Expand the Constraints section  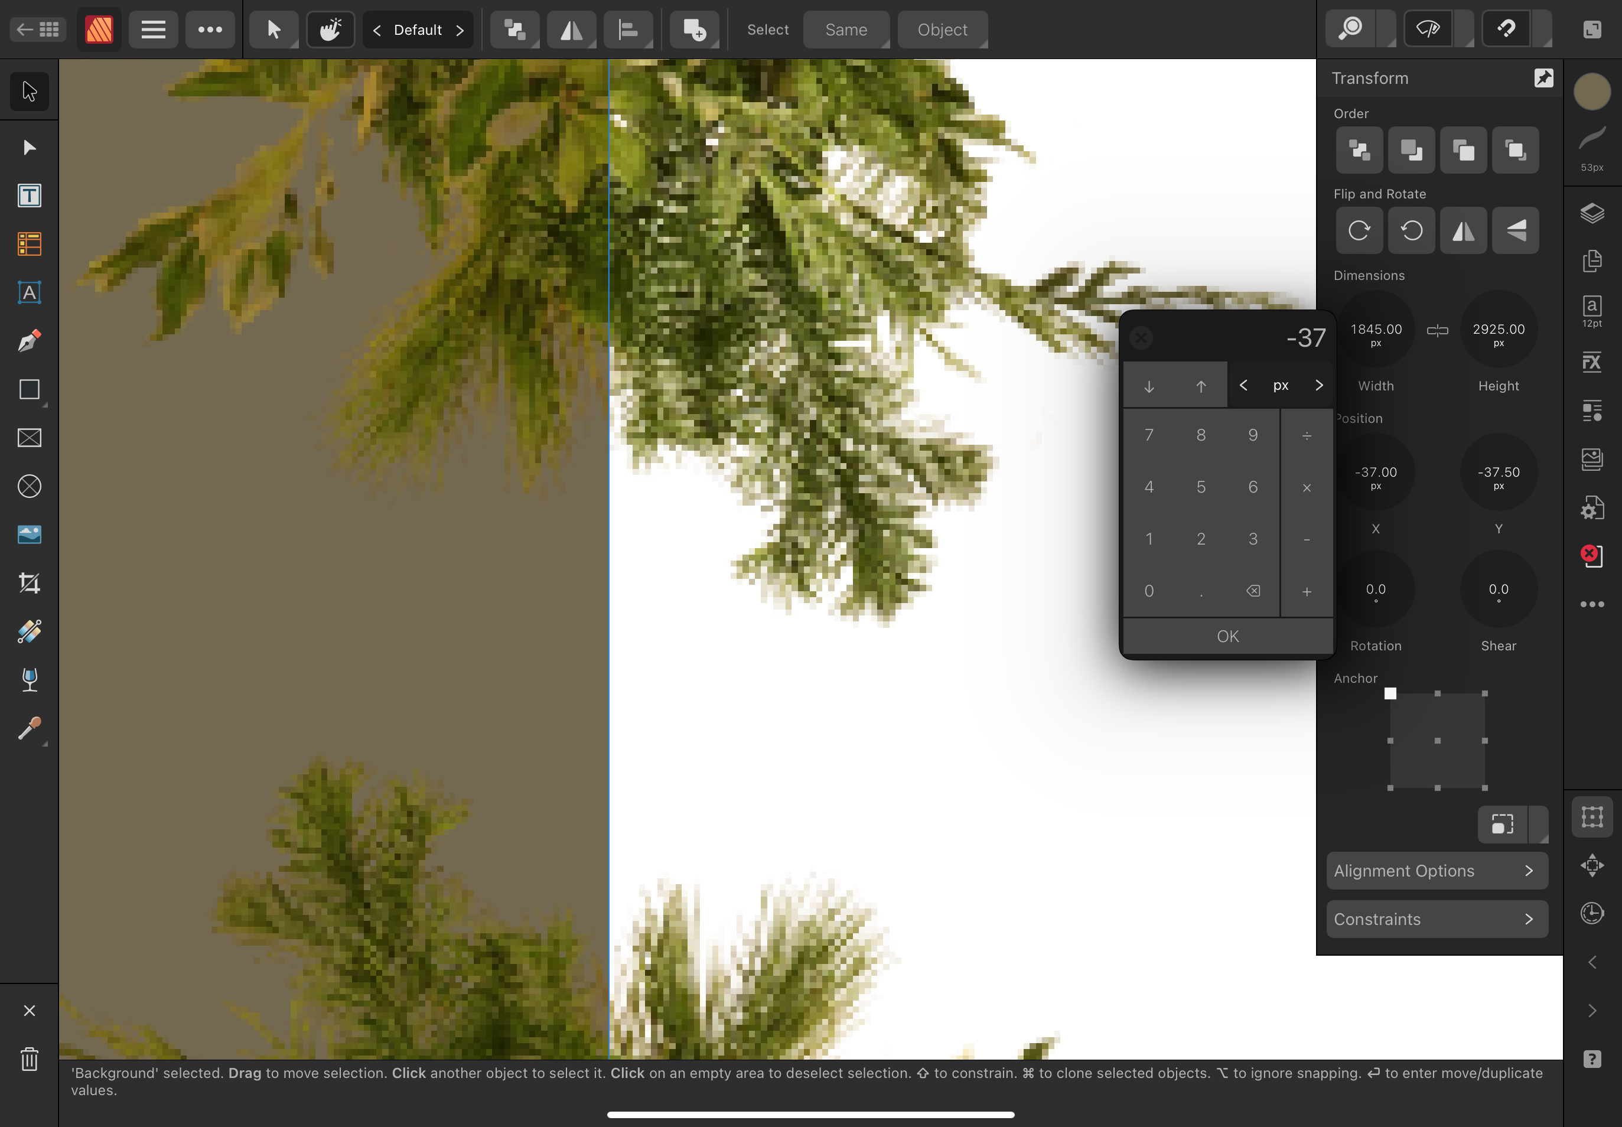[1437, 920]
